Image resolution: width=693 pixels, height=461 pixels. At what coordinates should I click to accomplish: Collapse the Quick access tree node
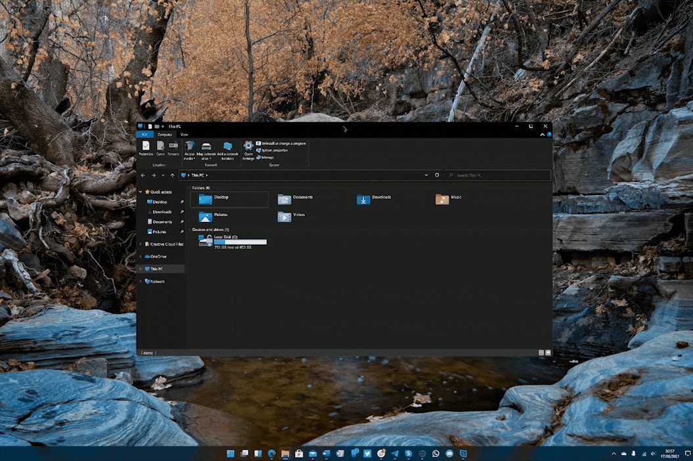click(x=141, y=192)
